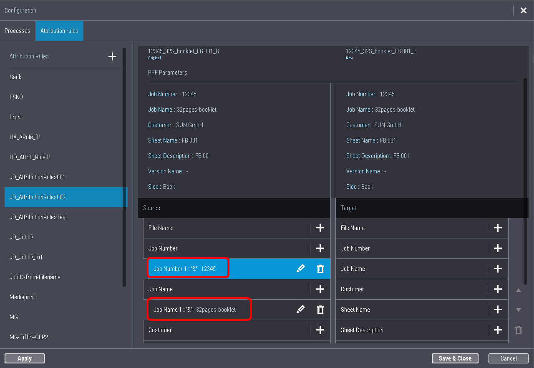Screen dimensions: 534x368
Task: Delete the Job Number 1 rule
Action: (320, 269)
